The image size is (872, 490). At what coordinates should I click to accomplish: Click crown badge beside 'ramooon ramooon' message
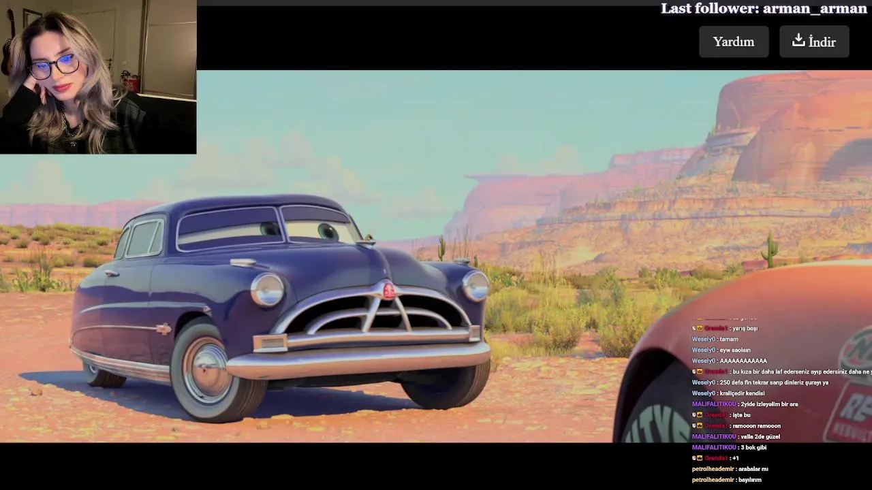pos(700,426)
